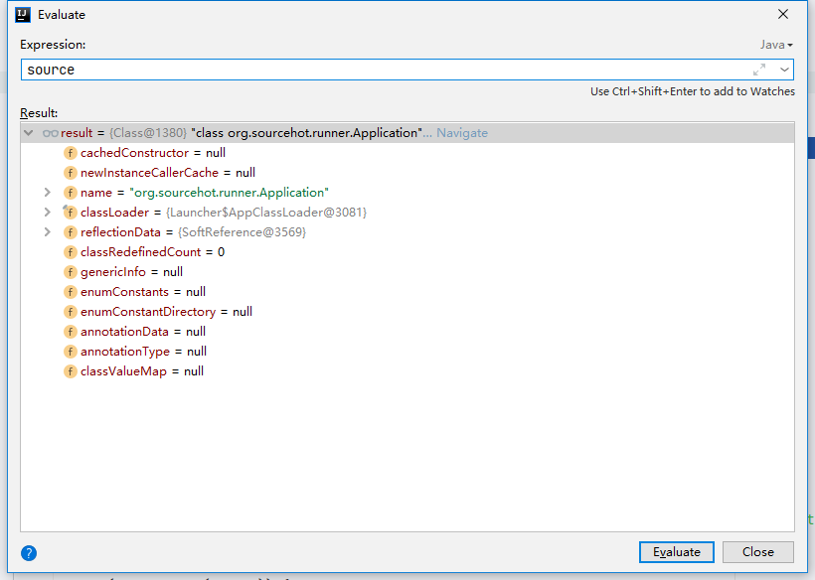Open the Java language selector
Screen dimensions: 815x580
[x=776, y=45]
